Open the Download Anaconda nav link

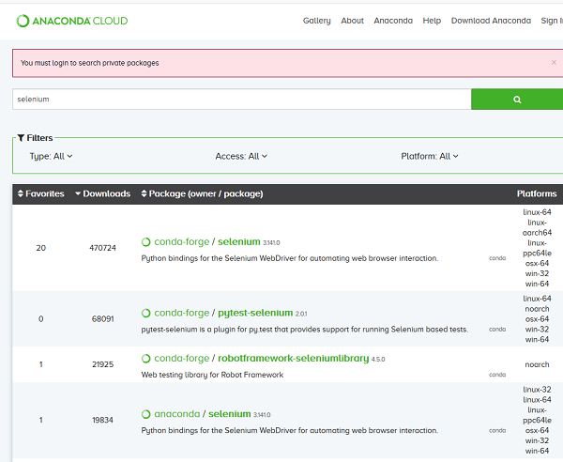point(491,21)
